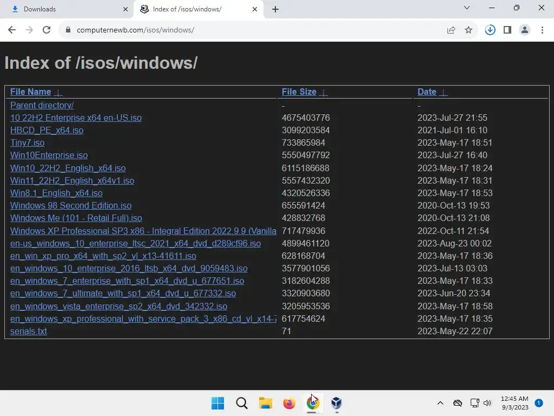
Task: Download Windows 98 Second Edition.iso
Action: (x=71, y=205)
